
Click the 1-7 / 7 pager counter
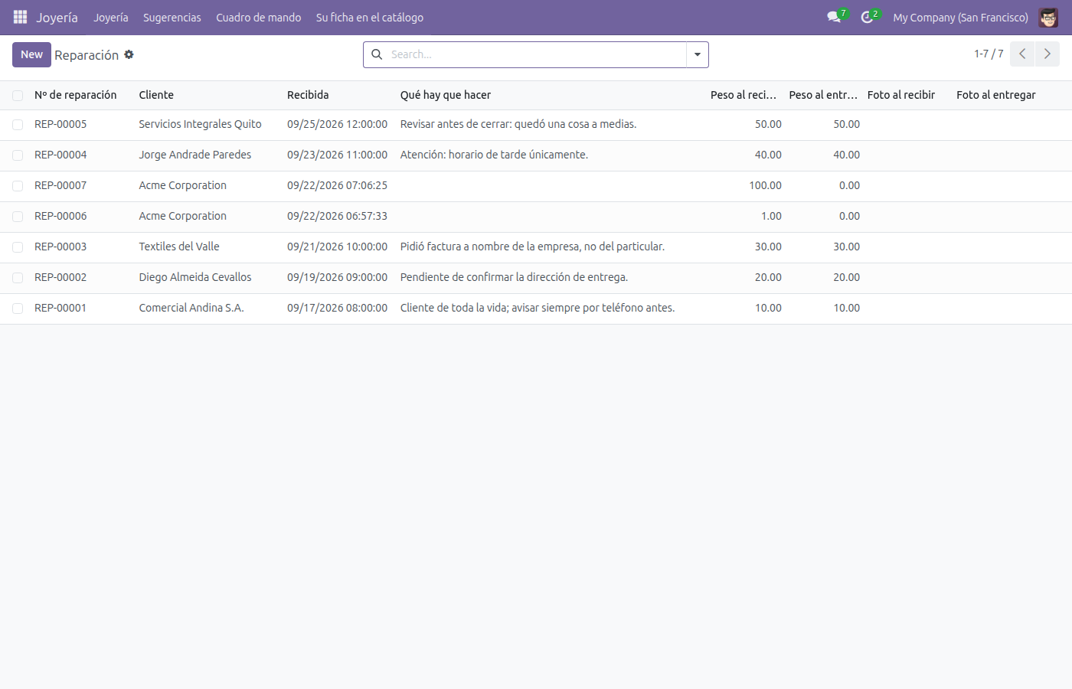pos(989,54)
